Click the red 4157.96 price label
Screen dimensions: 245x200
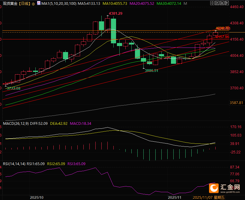point(222,37)
